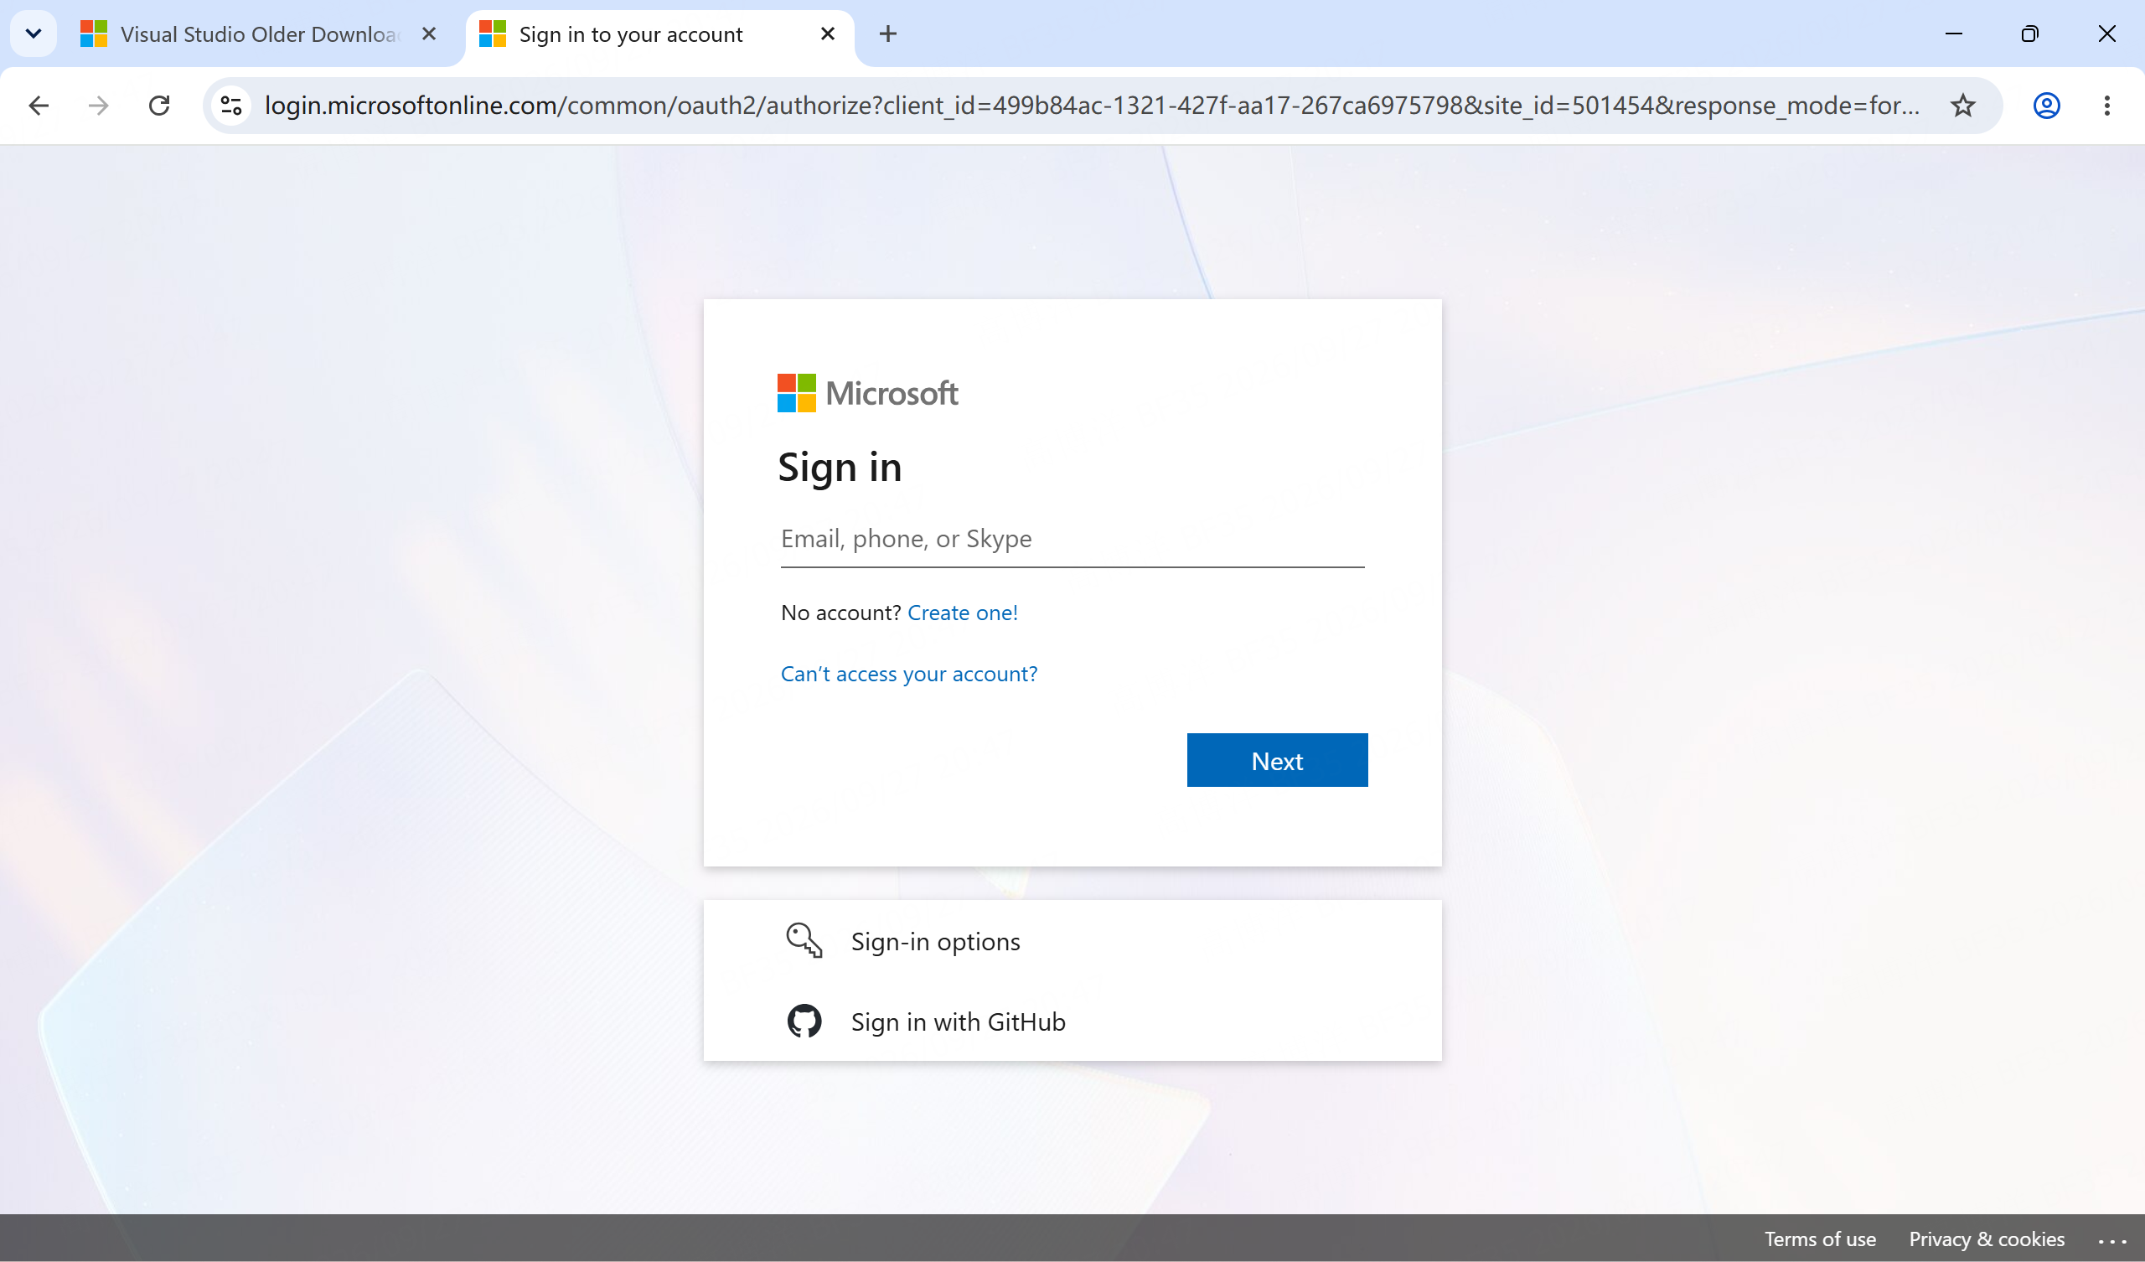Click the browser back arrow

(39, 106)
